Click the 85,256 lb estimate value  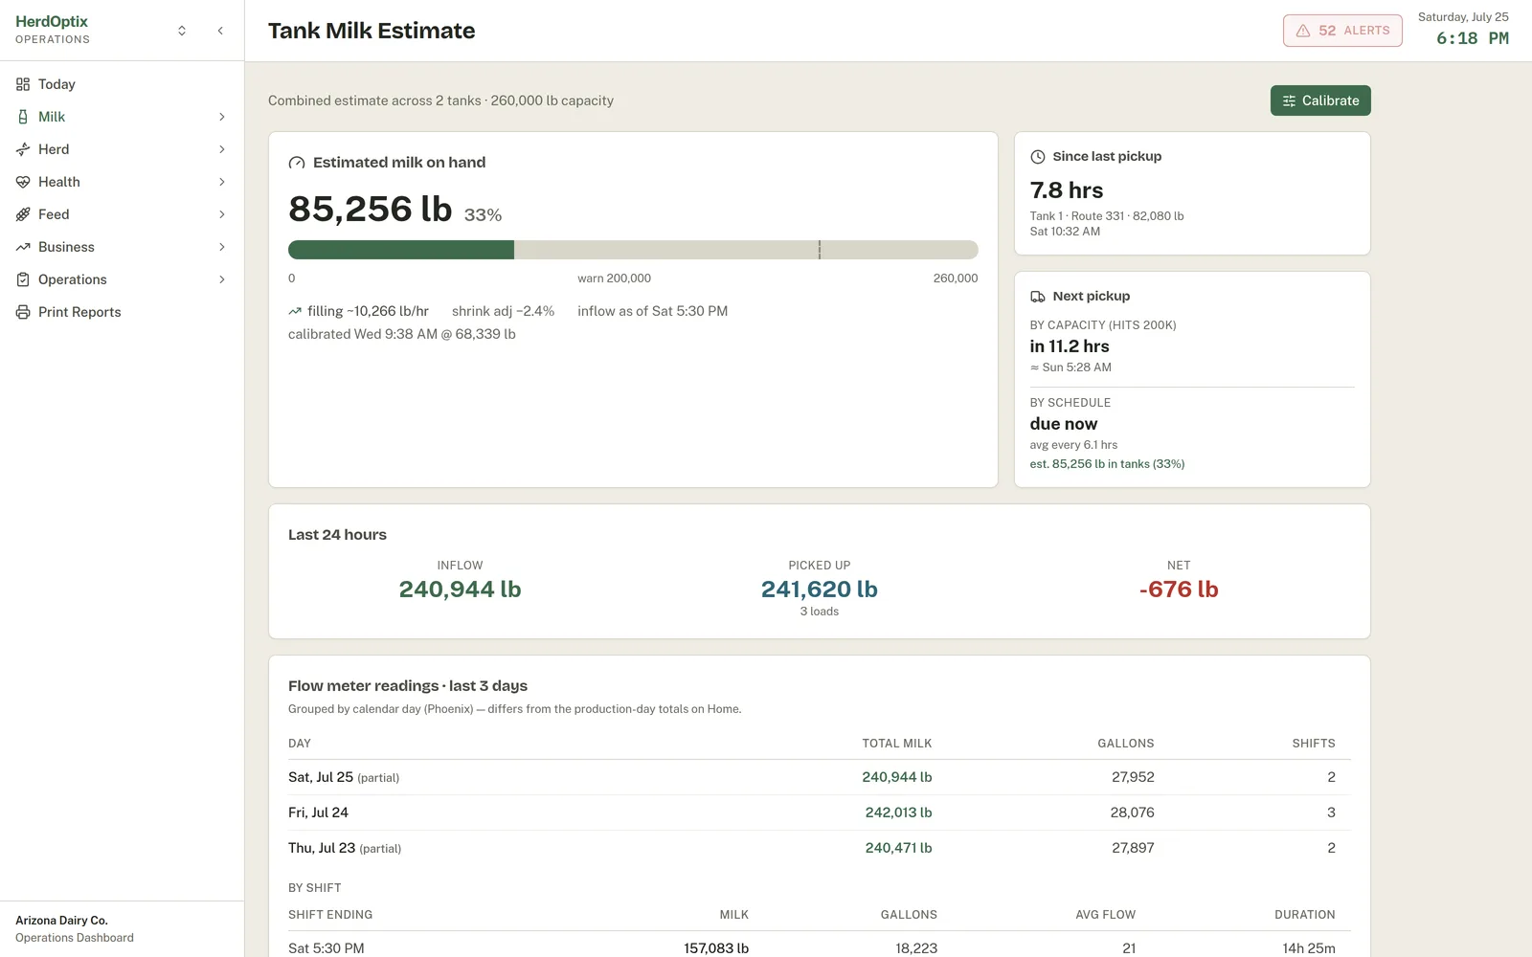coord(370,209)
